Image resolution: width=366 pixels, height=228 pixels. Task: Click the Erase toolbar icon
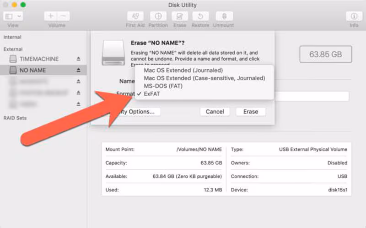(x=179, y=16)
